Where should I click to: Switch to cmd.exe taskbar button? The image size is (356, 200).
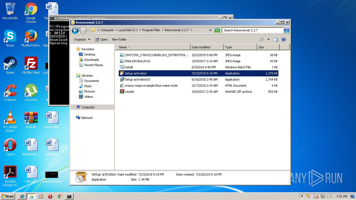click(x=69, y=196)
